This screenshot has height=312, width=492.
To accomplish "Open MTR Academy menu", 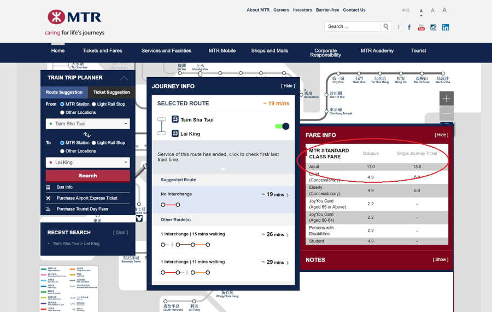I will pos(377,50).
